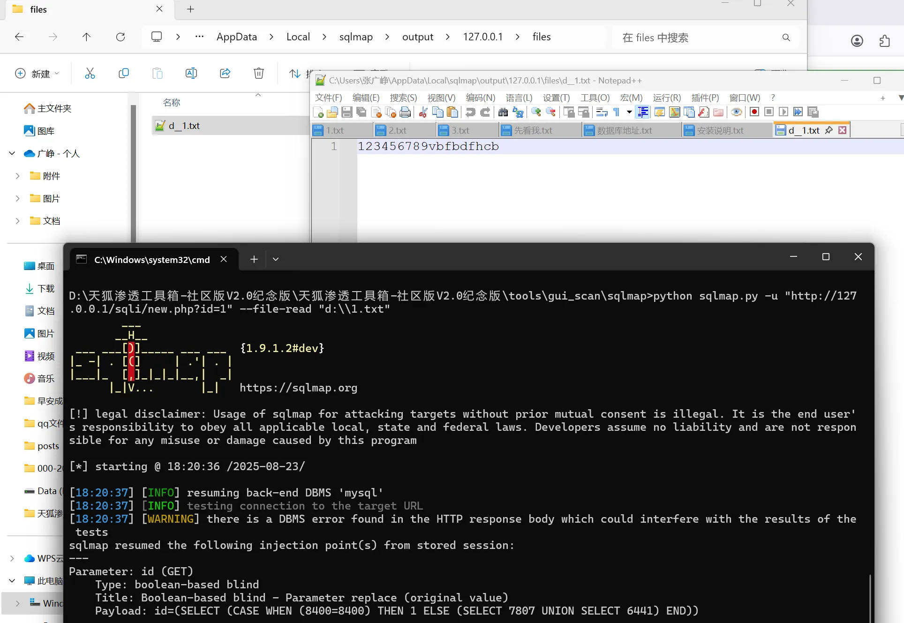Collapse the 广峥 - 个人 tree node

[12, 153]
